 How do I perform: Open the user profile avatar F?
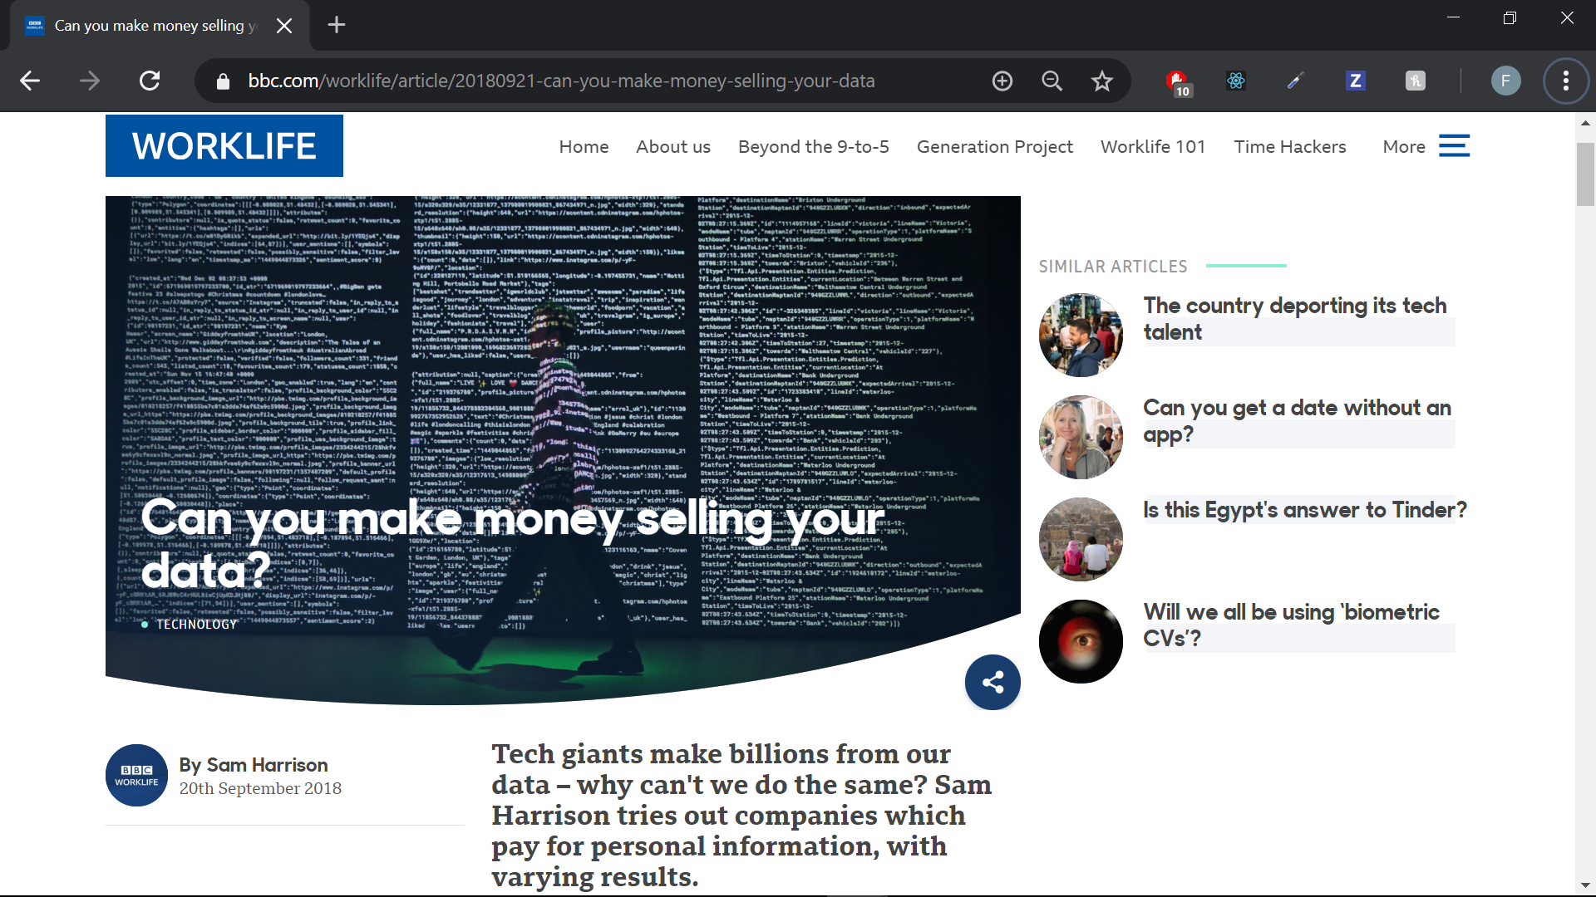(1505, 81)
